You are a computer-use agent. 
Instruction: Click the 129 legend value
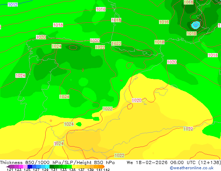click(x=45, y=170)
